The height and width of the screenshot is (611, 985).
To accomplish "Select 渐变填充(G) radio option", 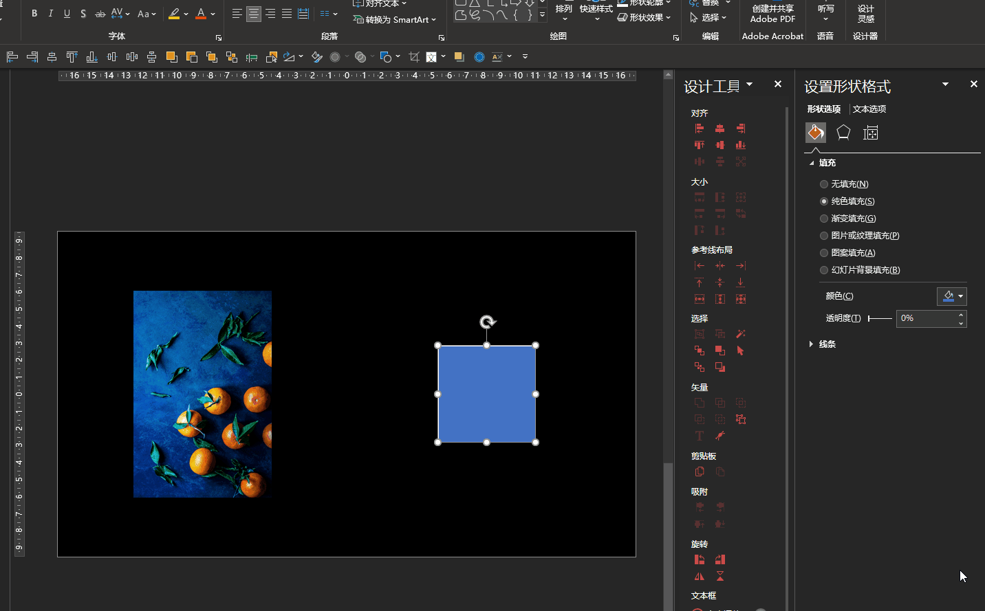I will [x=847, y=219].
